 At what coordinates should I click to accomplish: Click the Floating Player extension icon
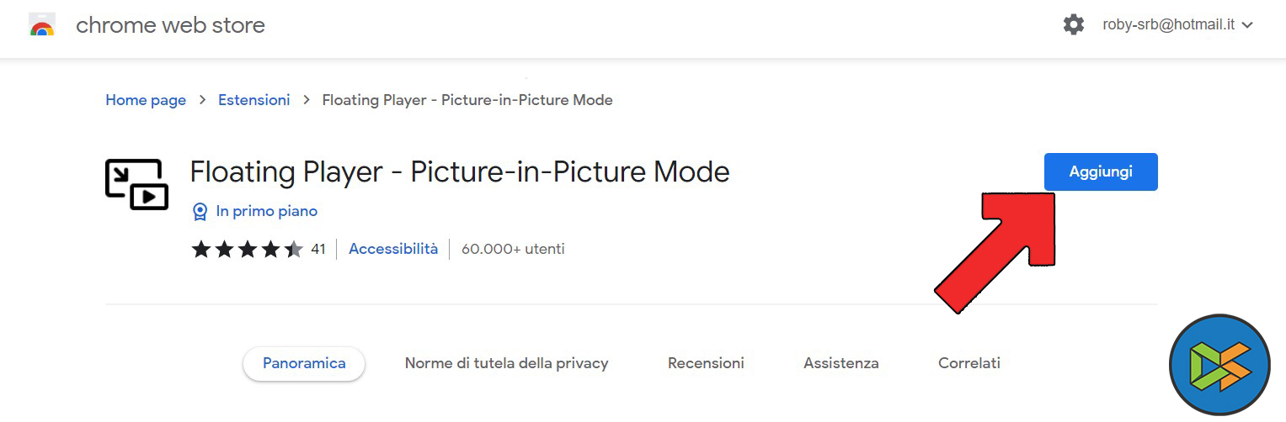point(136,184)
